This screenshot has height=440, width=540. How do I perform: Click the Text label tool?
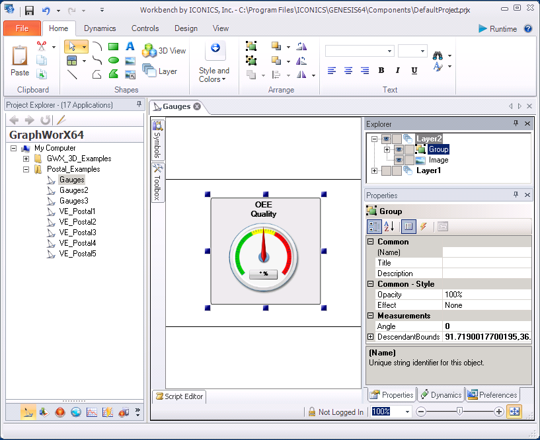pyautogui.click(x=130, y=46)
